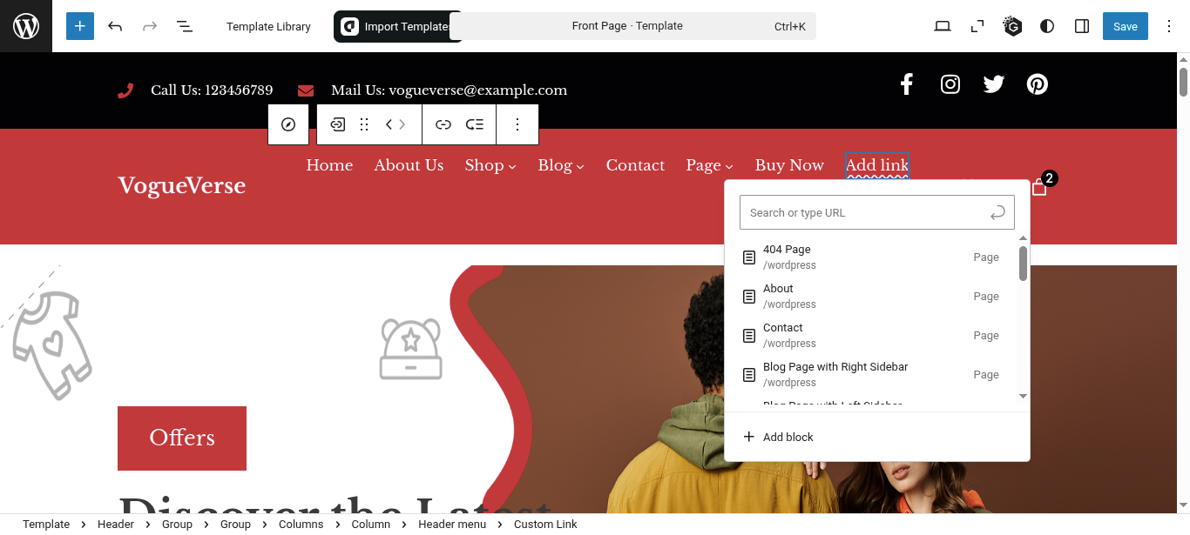Select Header menu in the breadcrumb

pos(452,525)
